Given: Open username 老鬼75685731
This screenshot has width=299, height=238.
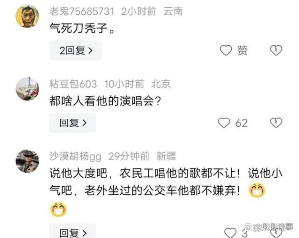Looking at the screenshot, I should click(x=82, y=11).
